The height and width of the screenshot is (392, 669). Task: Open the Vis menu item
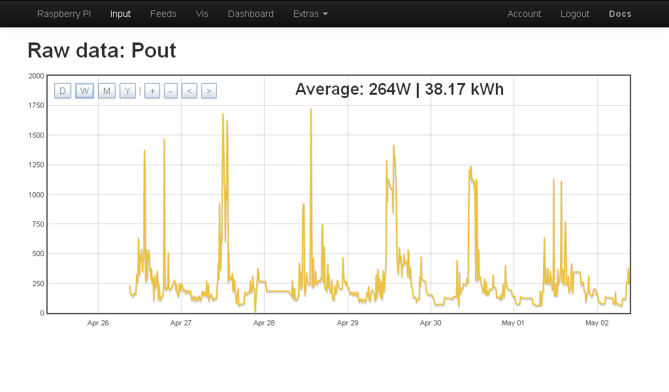tap(202, 14)
